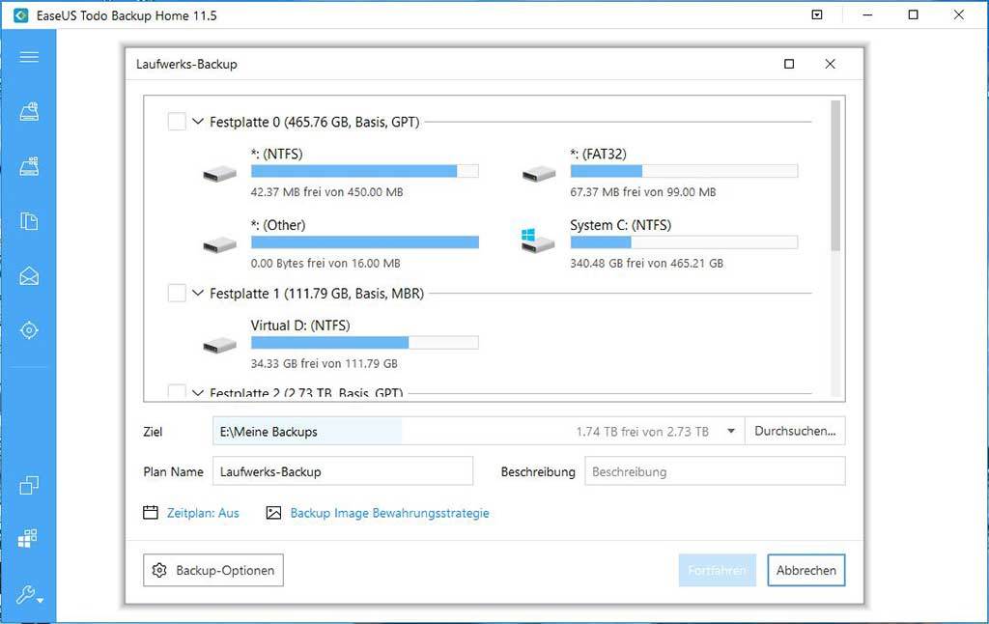This screenshot has width=989, height=624.
Task: Check the Festplatte 0 checkbox
Action: tap(177, 121)
